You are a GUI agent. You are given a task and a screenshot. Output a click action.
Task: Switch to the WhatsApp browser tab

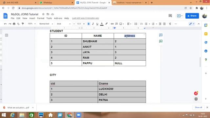tap(56, 3)
